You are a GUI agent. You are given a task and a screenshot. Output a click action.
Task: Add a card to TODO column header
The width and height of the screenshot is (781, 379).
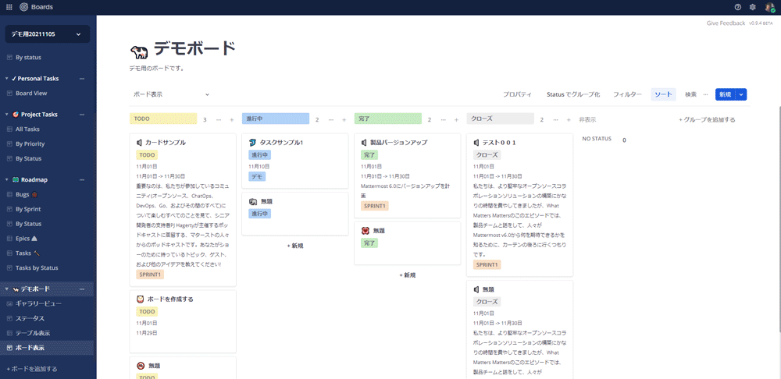(x=232, y=120)
